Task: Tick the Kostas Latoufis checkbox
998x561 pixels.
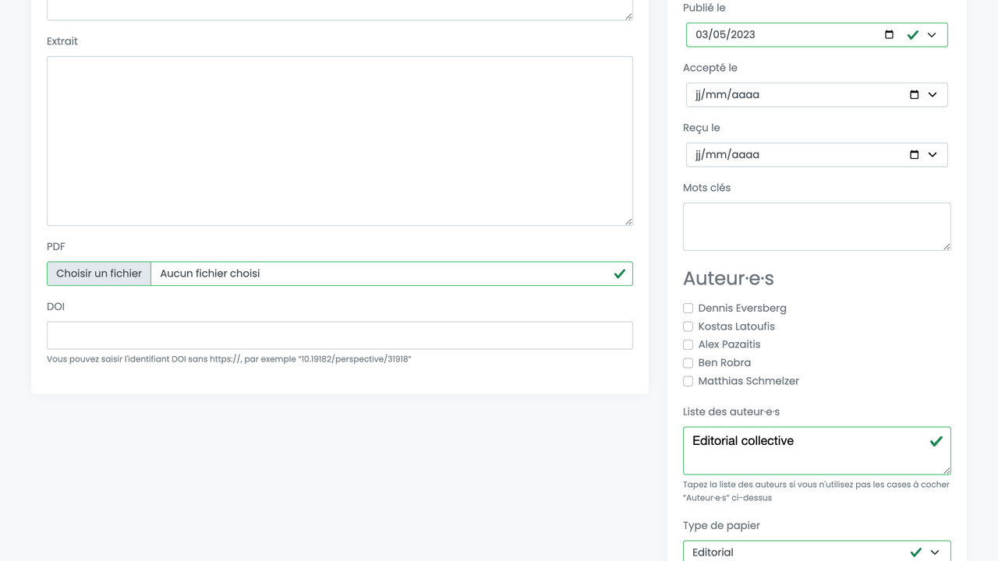Action: [x=688, y=326]
